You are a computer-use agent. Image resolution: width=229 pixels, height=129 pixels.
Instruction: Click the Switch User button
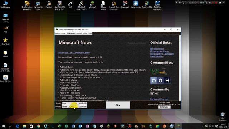tap(164, 107)
